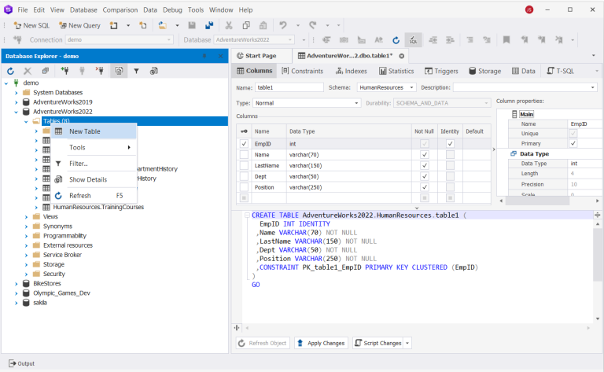The height and width of the screenshot is (372, 604).
Task: Click the New Query toolbar button
Action: (x=79, y=25)
